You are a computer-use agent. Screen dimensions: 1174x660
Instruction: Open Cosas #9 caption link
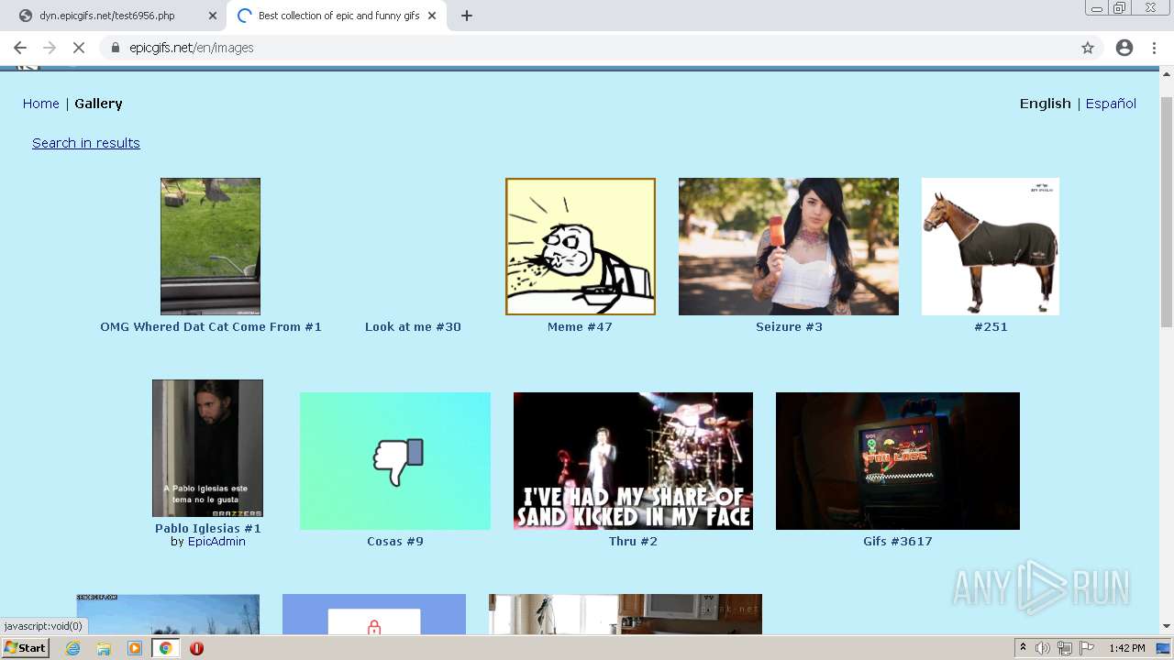[x=395, y=541]
